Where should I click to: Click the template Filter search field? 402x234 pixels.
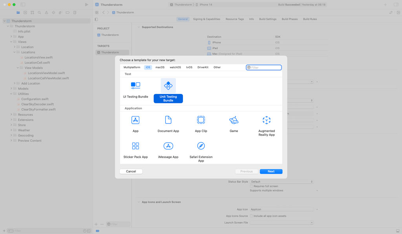click(x=264, y=67)
